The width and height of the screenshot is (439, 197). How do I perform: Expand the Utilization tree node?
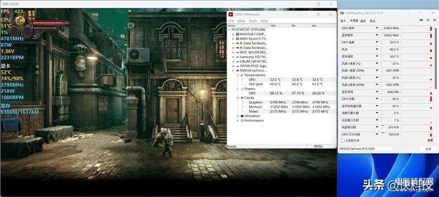point(238,116)
